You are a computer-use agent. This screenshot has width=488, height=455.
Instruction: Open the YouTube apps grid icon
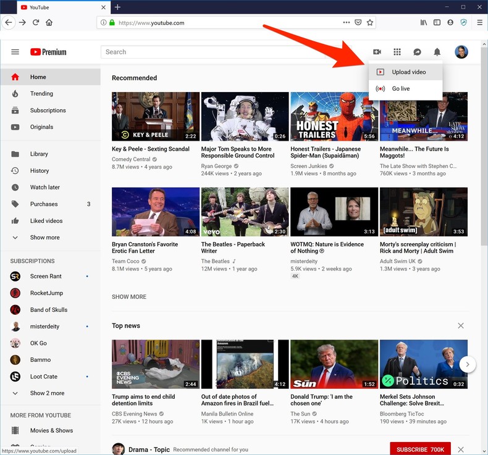(x=397, y=52)
